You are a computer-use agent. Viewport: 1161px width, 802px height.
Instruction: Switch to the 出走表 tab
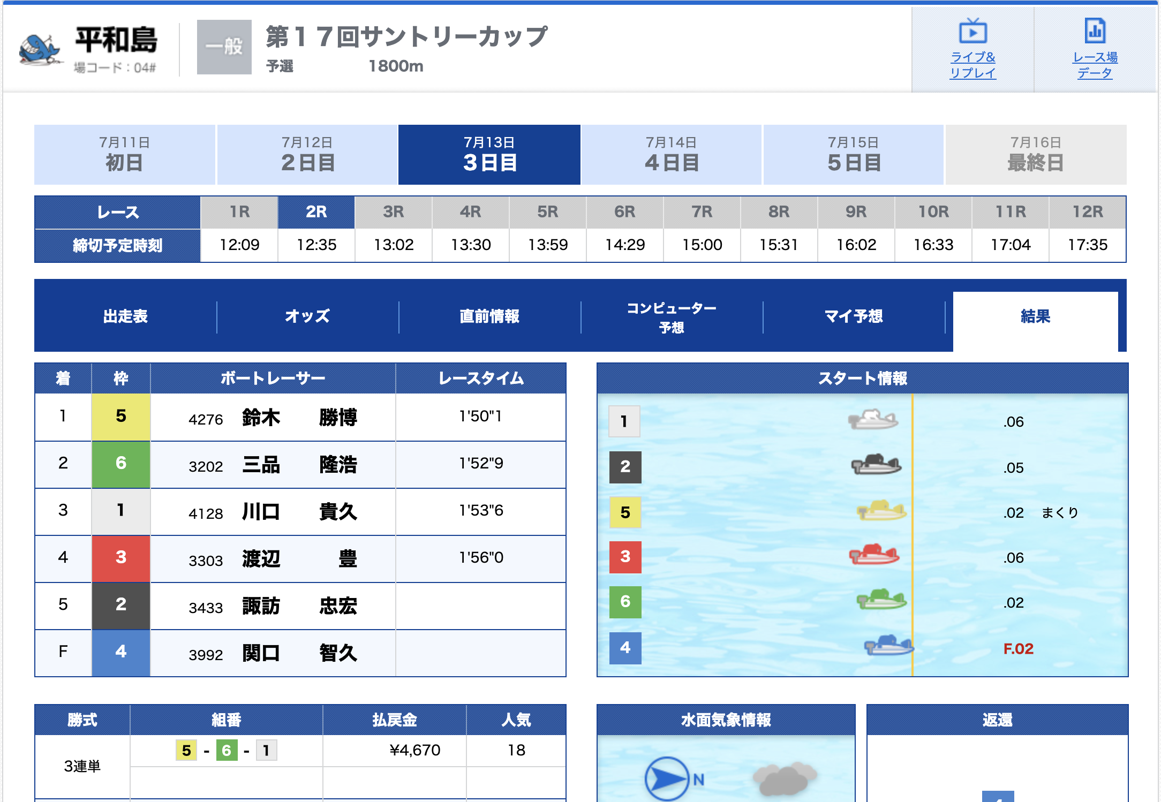tap(125, 316)
